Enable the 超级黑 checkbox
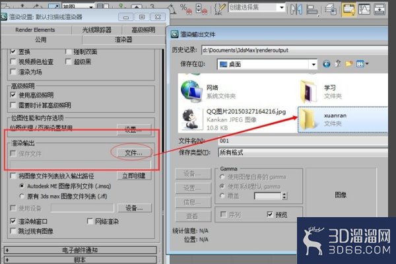This screenshot has height=264, width=396. [x=68, y=61]
